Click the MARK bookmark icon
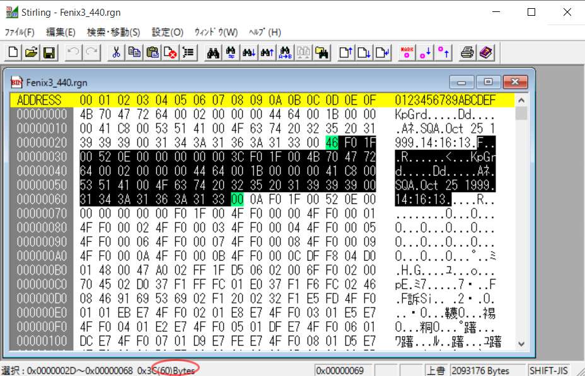The width and height of the screenshot is (585, 376). coord(407,53)
